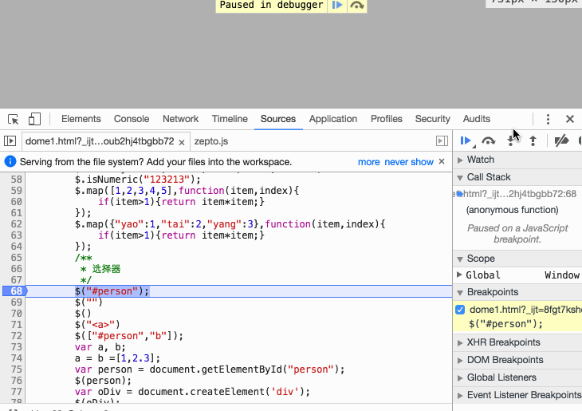The width and height of the screenshot is (582, 411).
Task: Step into next function call
Action: pyautogui.click(x=511, y=140)
